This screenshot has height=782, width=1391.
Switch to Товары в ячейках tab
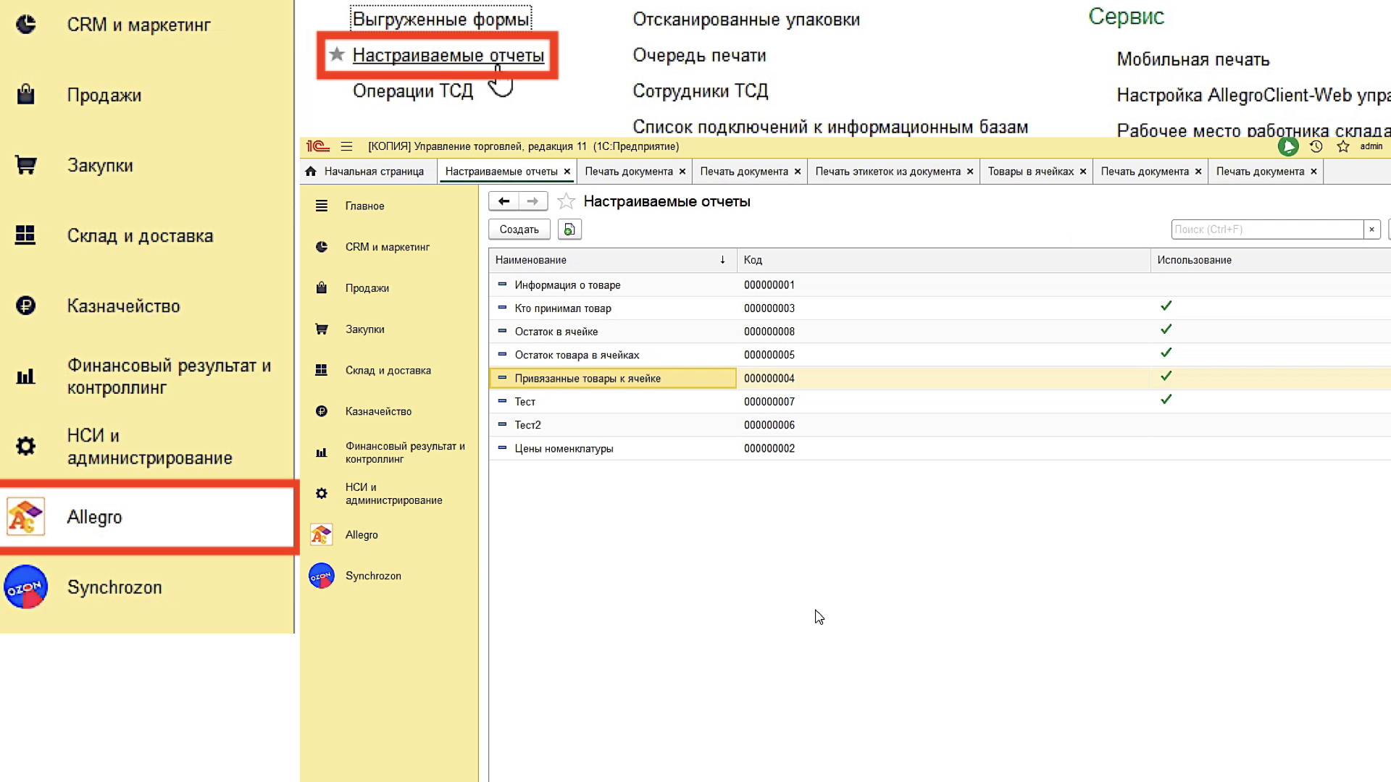point(1030,172)
